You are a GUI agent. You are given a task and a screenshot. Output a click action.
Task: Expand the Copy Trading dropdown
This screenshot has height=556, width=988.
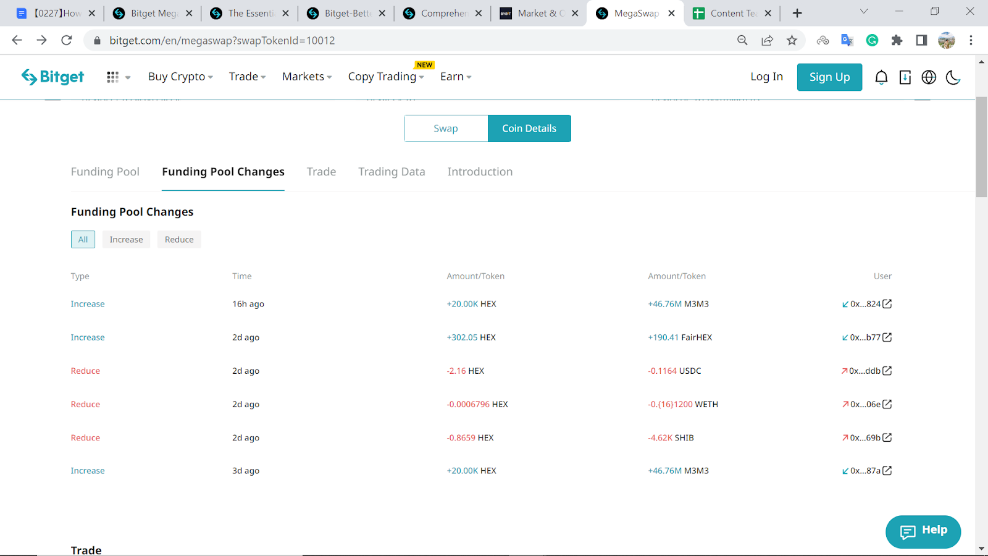pyautogui.click(x=386, y=77)
